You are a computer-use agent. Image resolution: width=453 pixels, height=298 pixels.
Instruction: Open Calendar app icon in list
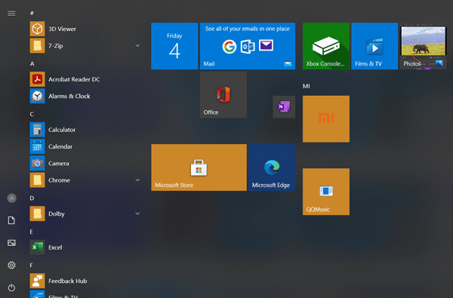click(37, 146)
